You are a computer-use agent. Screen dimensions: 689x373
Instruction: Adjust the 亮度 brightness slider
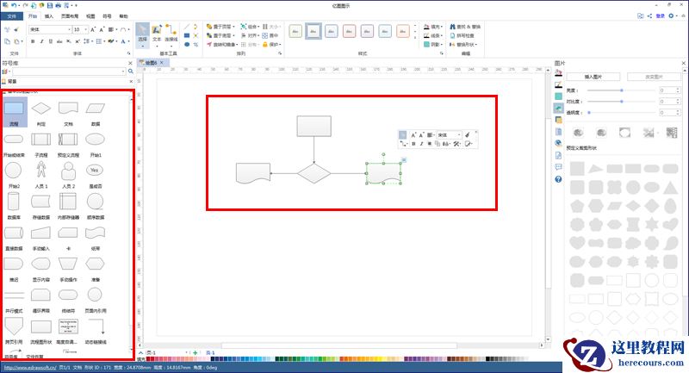pos(622,90)
